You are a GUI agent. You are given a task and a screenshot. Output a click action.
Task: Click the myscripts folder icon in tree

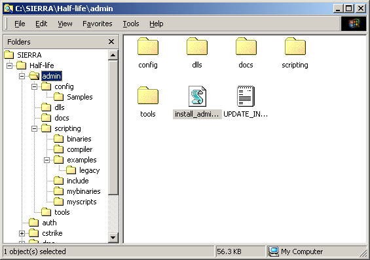pyautogui.click(x=58, y=202)
